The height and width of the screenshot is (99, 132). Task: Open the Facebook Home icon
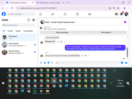[x=40, y=14]
